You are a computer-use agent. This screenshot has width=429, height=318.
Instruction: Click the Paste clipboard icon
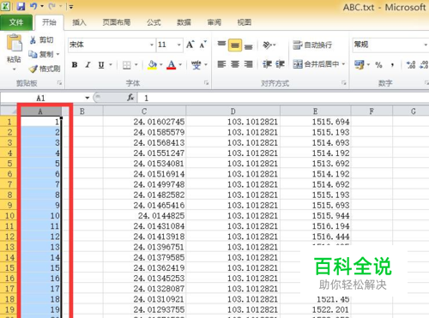14,43
